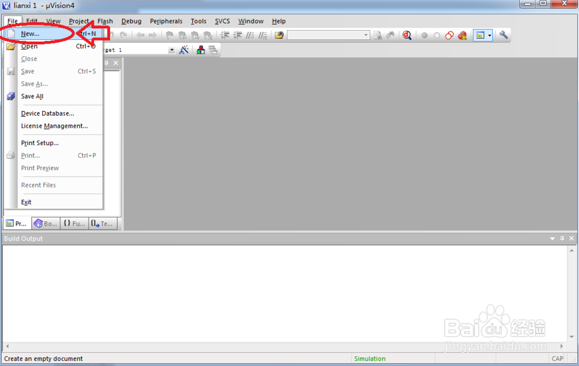Expand the find text combo box arrow
Viewport: 579px width, 366px height.
pyautogui.click(x=366, y=35)
